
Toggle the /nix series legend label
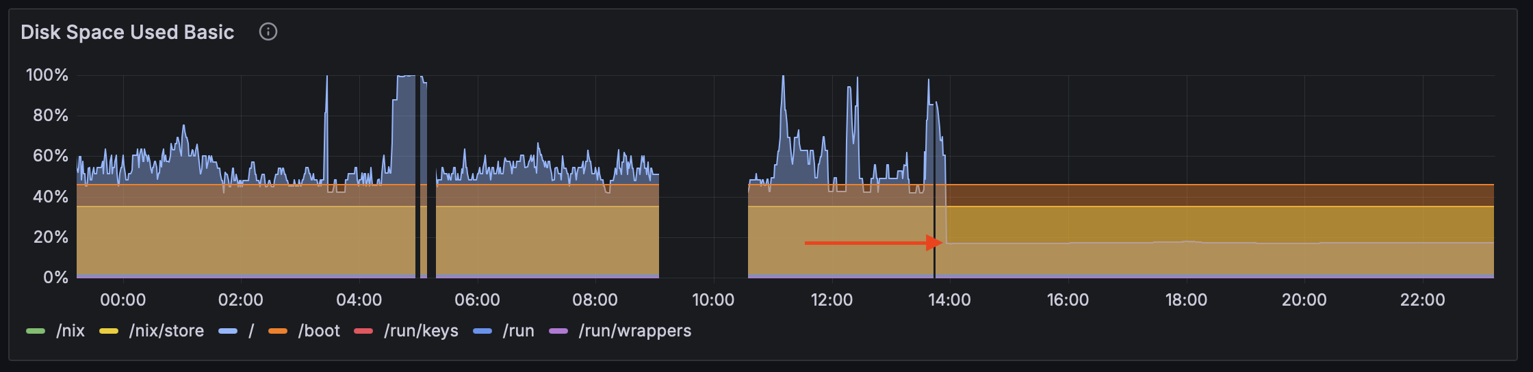70,331
